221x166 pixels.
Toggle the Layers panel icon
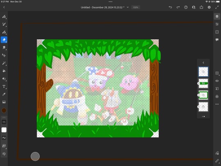click(x=217, y=16)
